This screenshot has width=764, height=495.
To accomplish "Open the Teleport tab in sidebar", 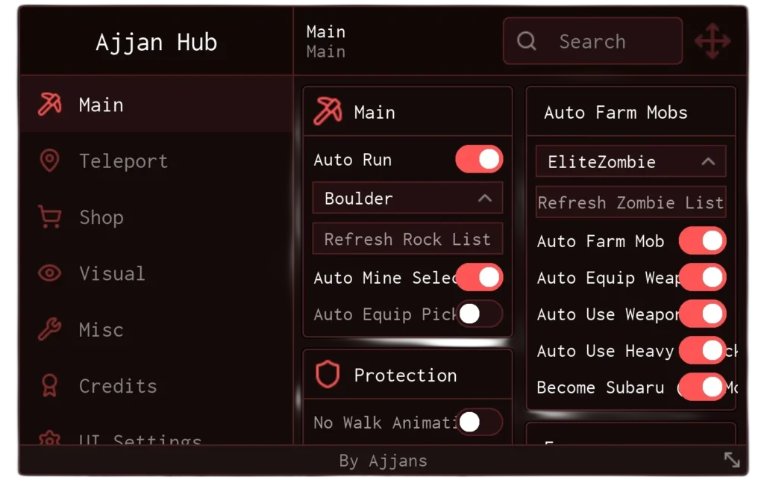I will pos(123,161).
